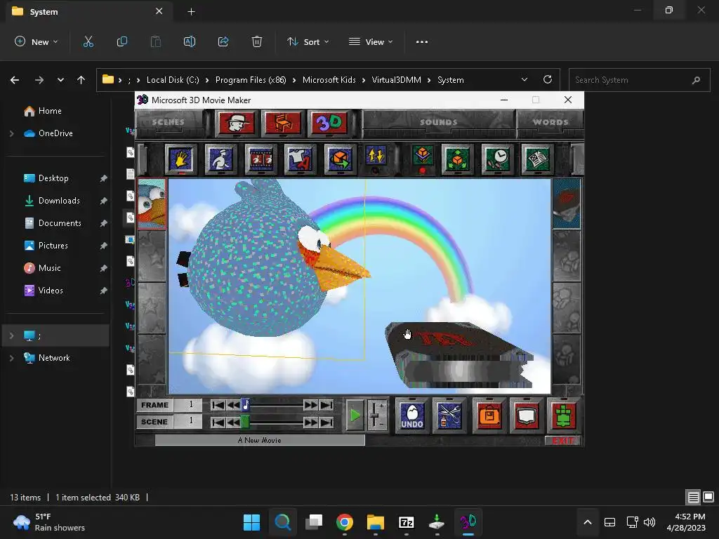Image resolution: width=719 pixels, height=539 pixels.
Task: Jump to first scene in SCENE row
Action: tap(218, 422)
